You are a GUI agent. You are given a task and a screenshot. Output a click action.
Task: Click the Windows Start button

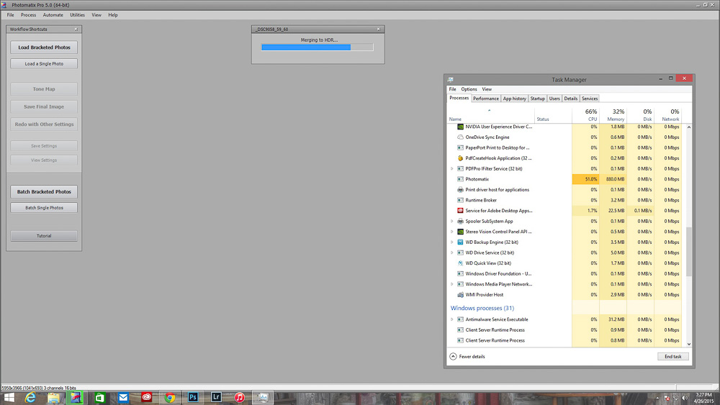click(9, 397)
